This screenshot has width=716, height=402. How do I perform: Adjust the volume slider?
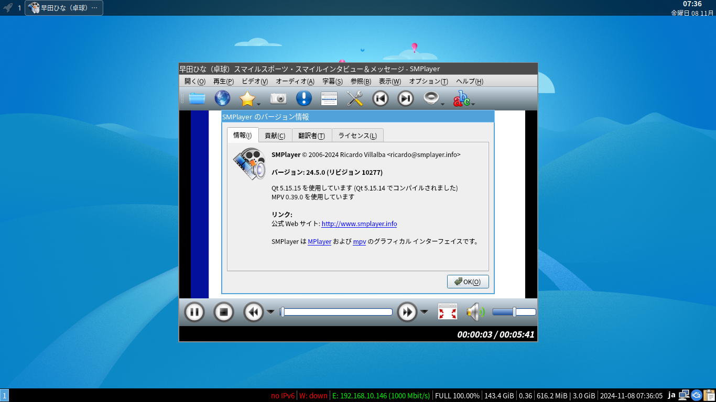pyautogui.click(x=514, y=312)
